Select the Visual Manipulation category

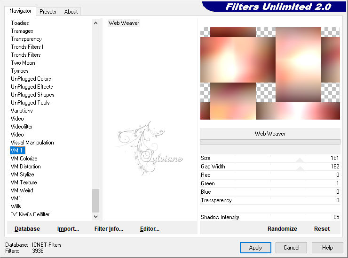point(32,143)
